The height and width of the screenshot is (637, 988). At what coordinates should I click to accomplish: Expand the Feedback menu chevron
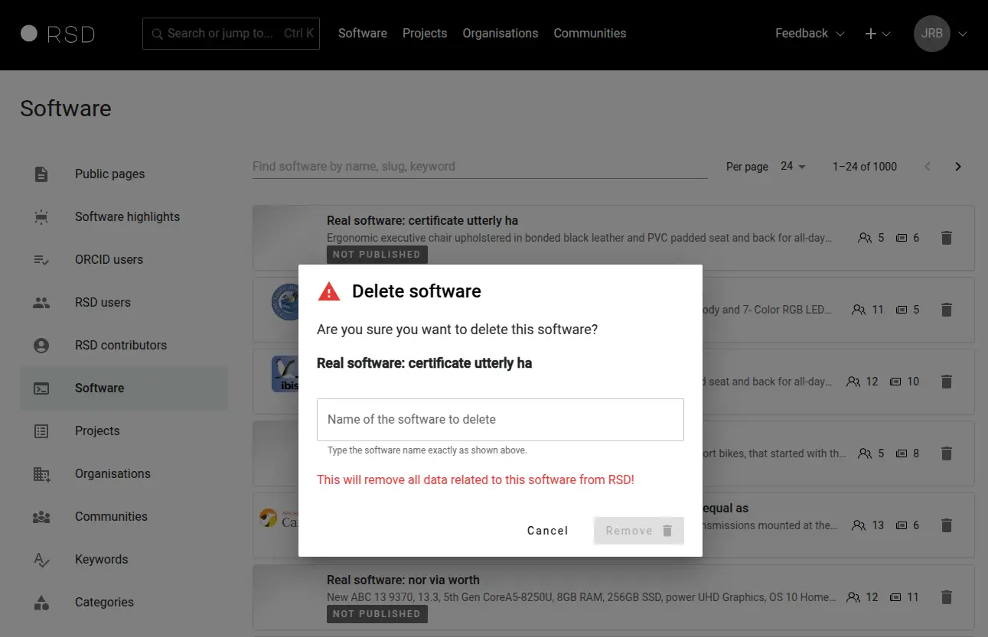click(840, 34)
